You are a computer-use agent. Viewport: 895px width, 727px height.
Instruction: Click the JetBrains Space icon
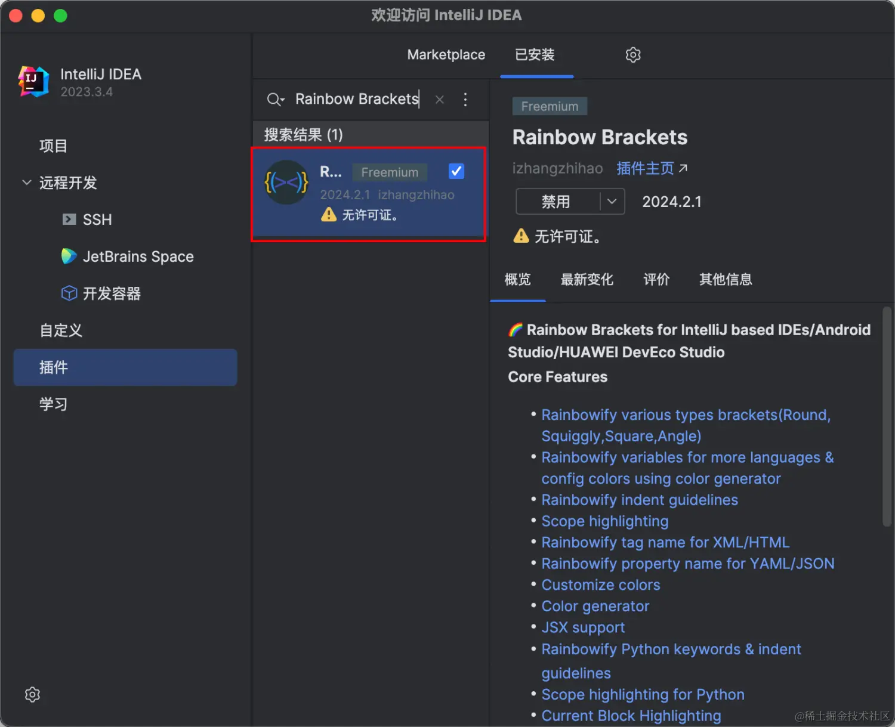click(x=69, y=256)
